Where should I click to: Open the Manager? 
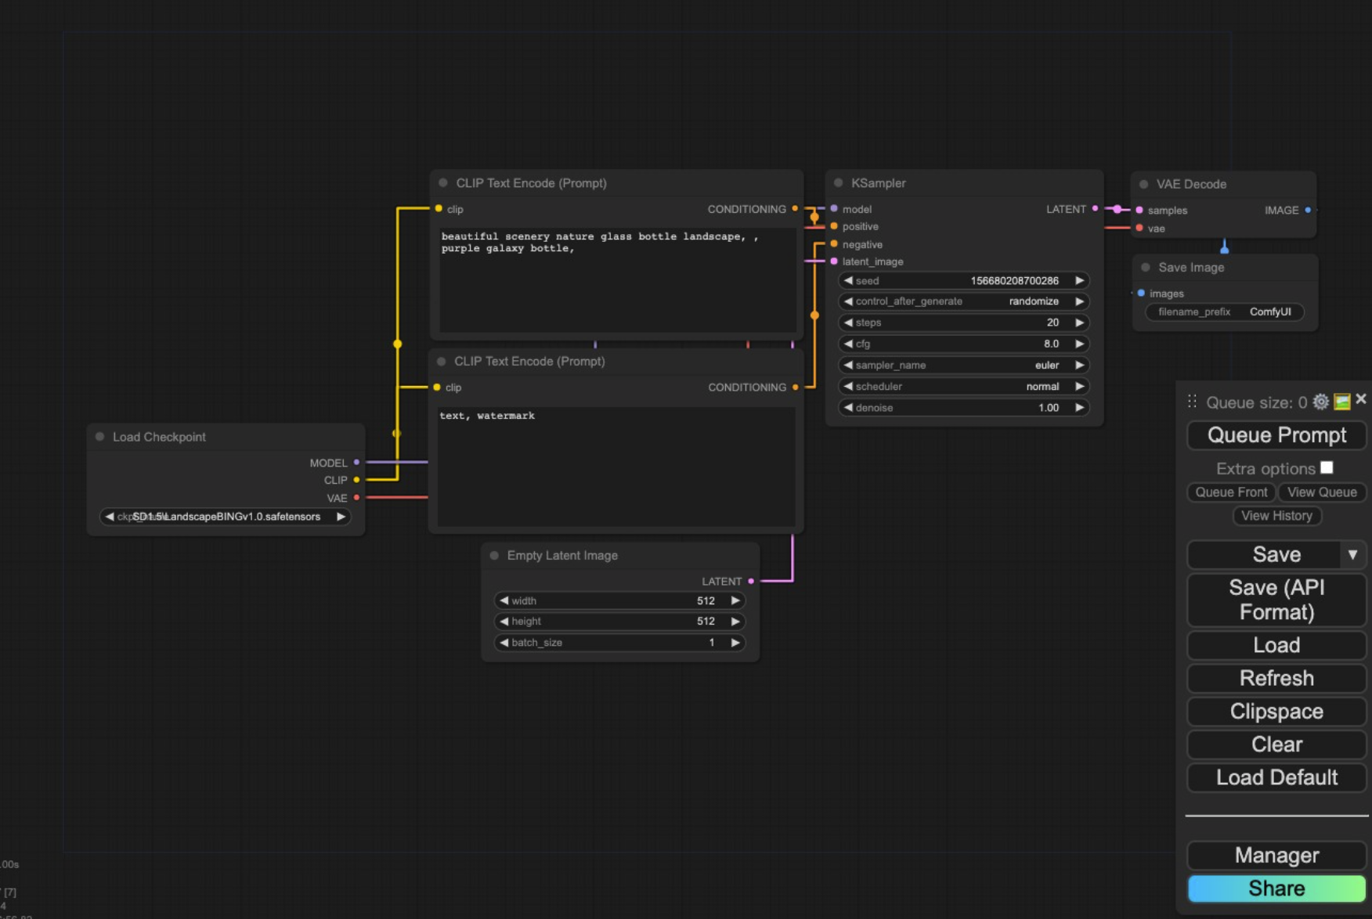(1276, 856)
